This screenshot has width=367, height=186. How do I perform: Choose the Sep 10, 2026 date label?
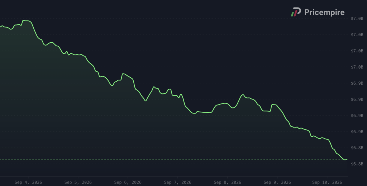tap(327, 182)
